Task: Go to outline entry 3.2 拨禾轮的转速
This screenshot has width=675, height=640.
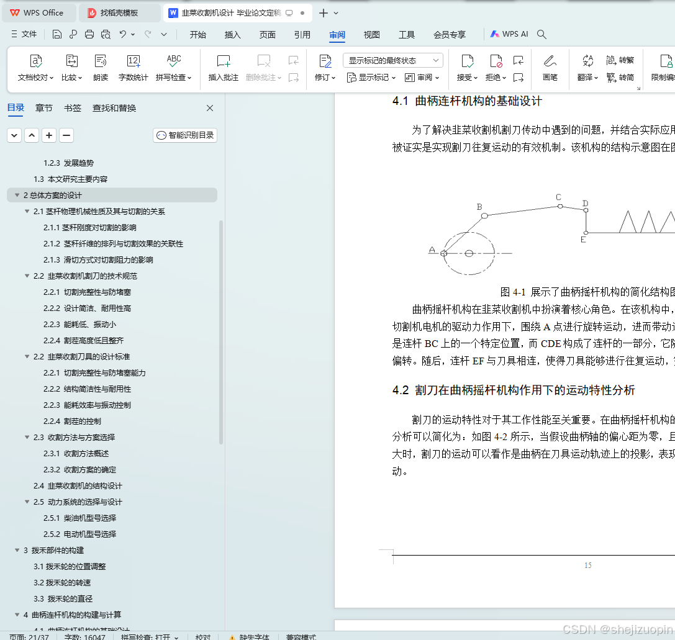Action: (x=62, y=583)
